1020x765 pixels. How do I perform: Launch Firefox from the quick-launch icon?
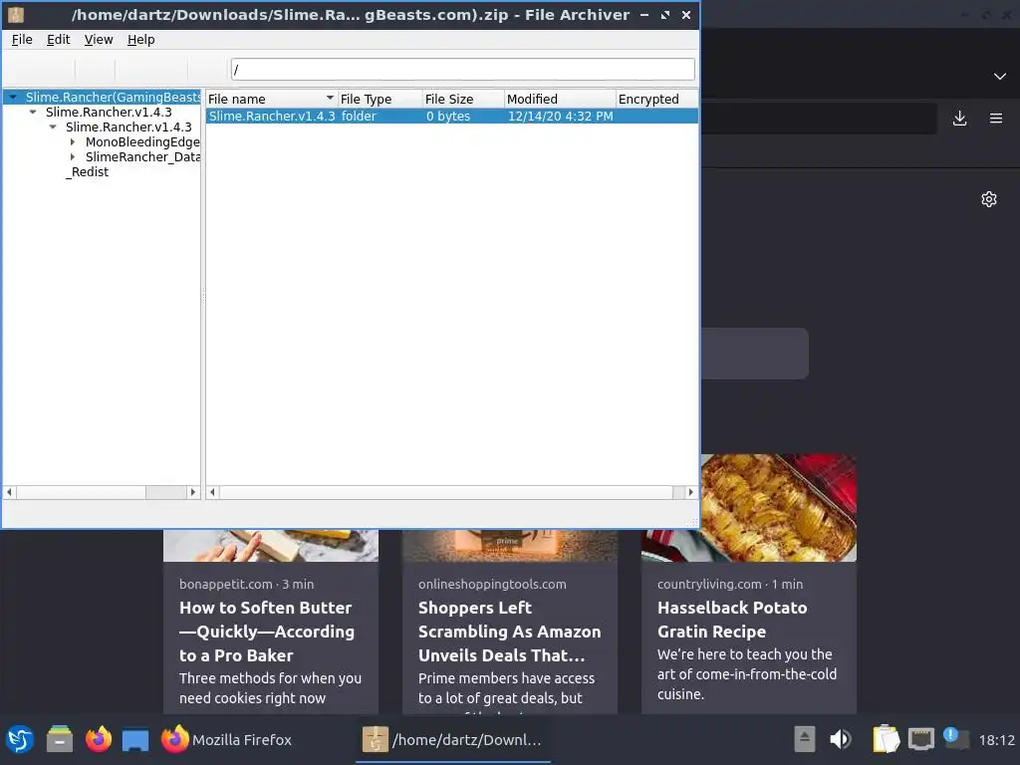coord(99,740)
